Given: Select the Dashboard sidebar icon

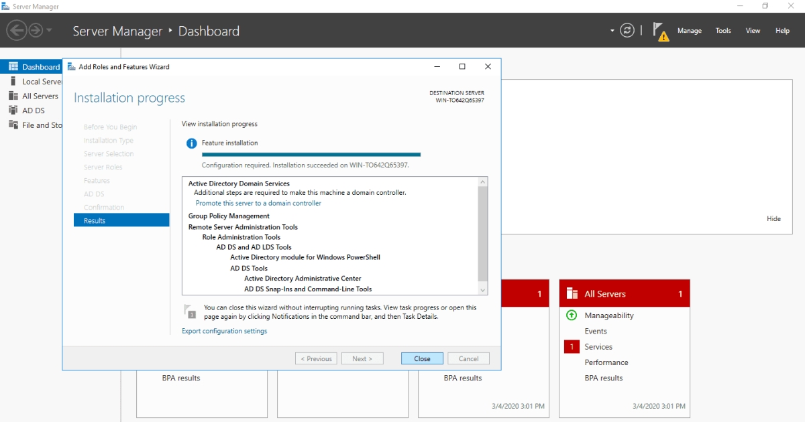Looking at the screenshot, I should click(x=13, y=66).
